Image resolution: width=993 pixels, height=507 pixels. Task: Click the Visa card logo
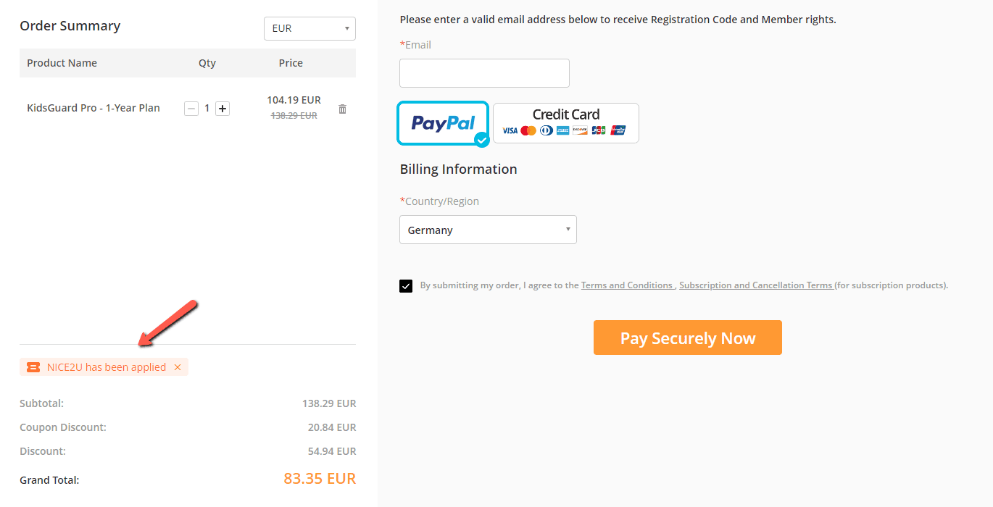[x=510, y=130]
